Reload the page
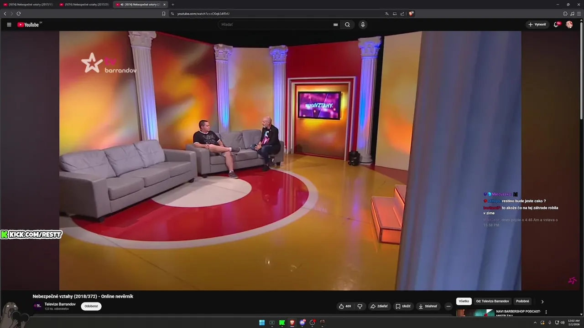The width and height of the screenshot is (584, 328). (19, 14)
